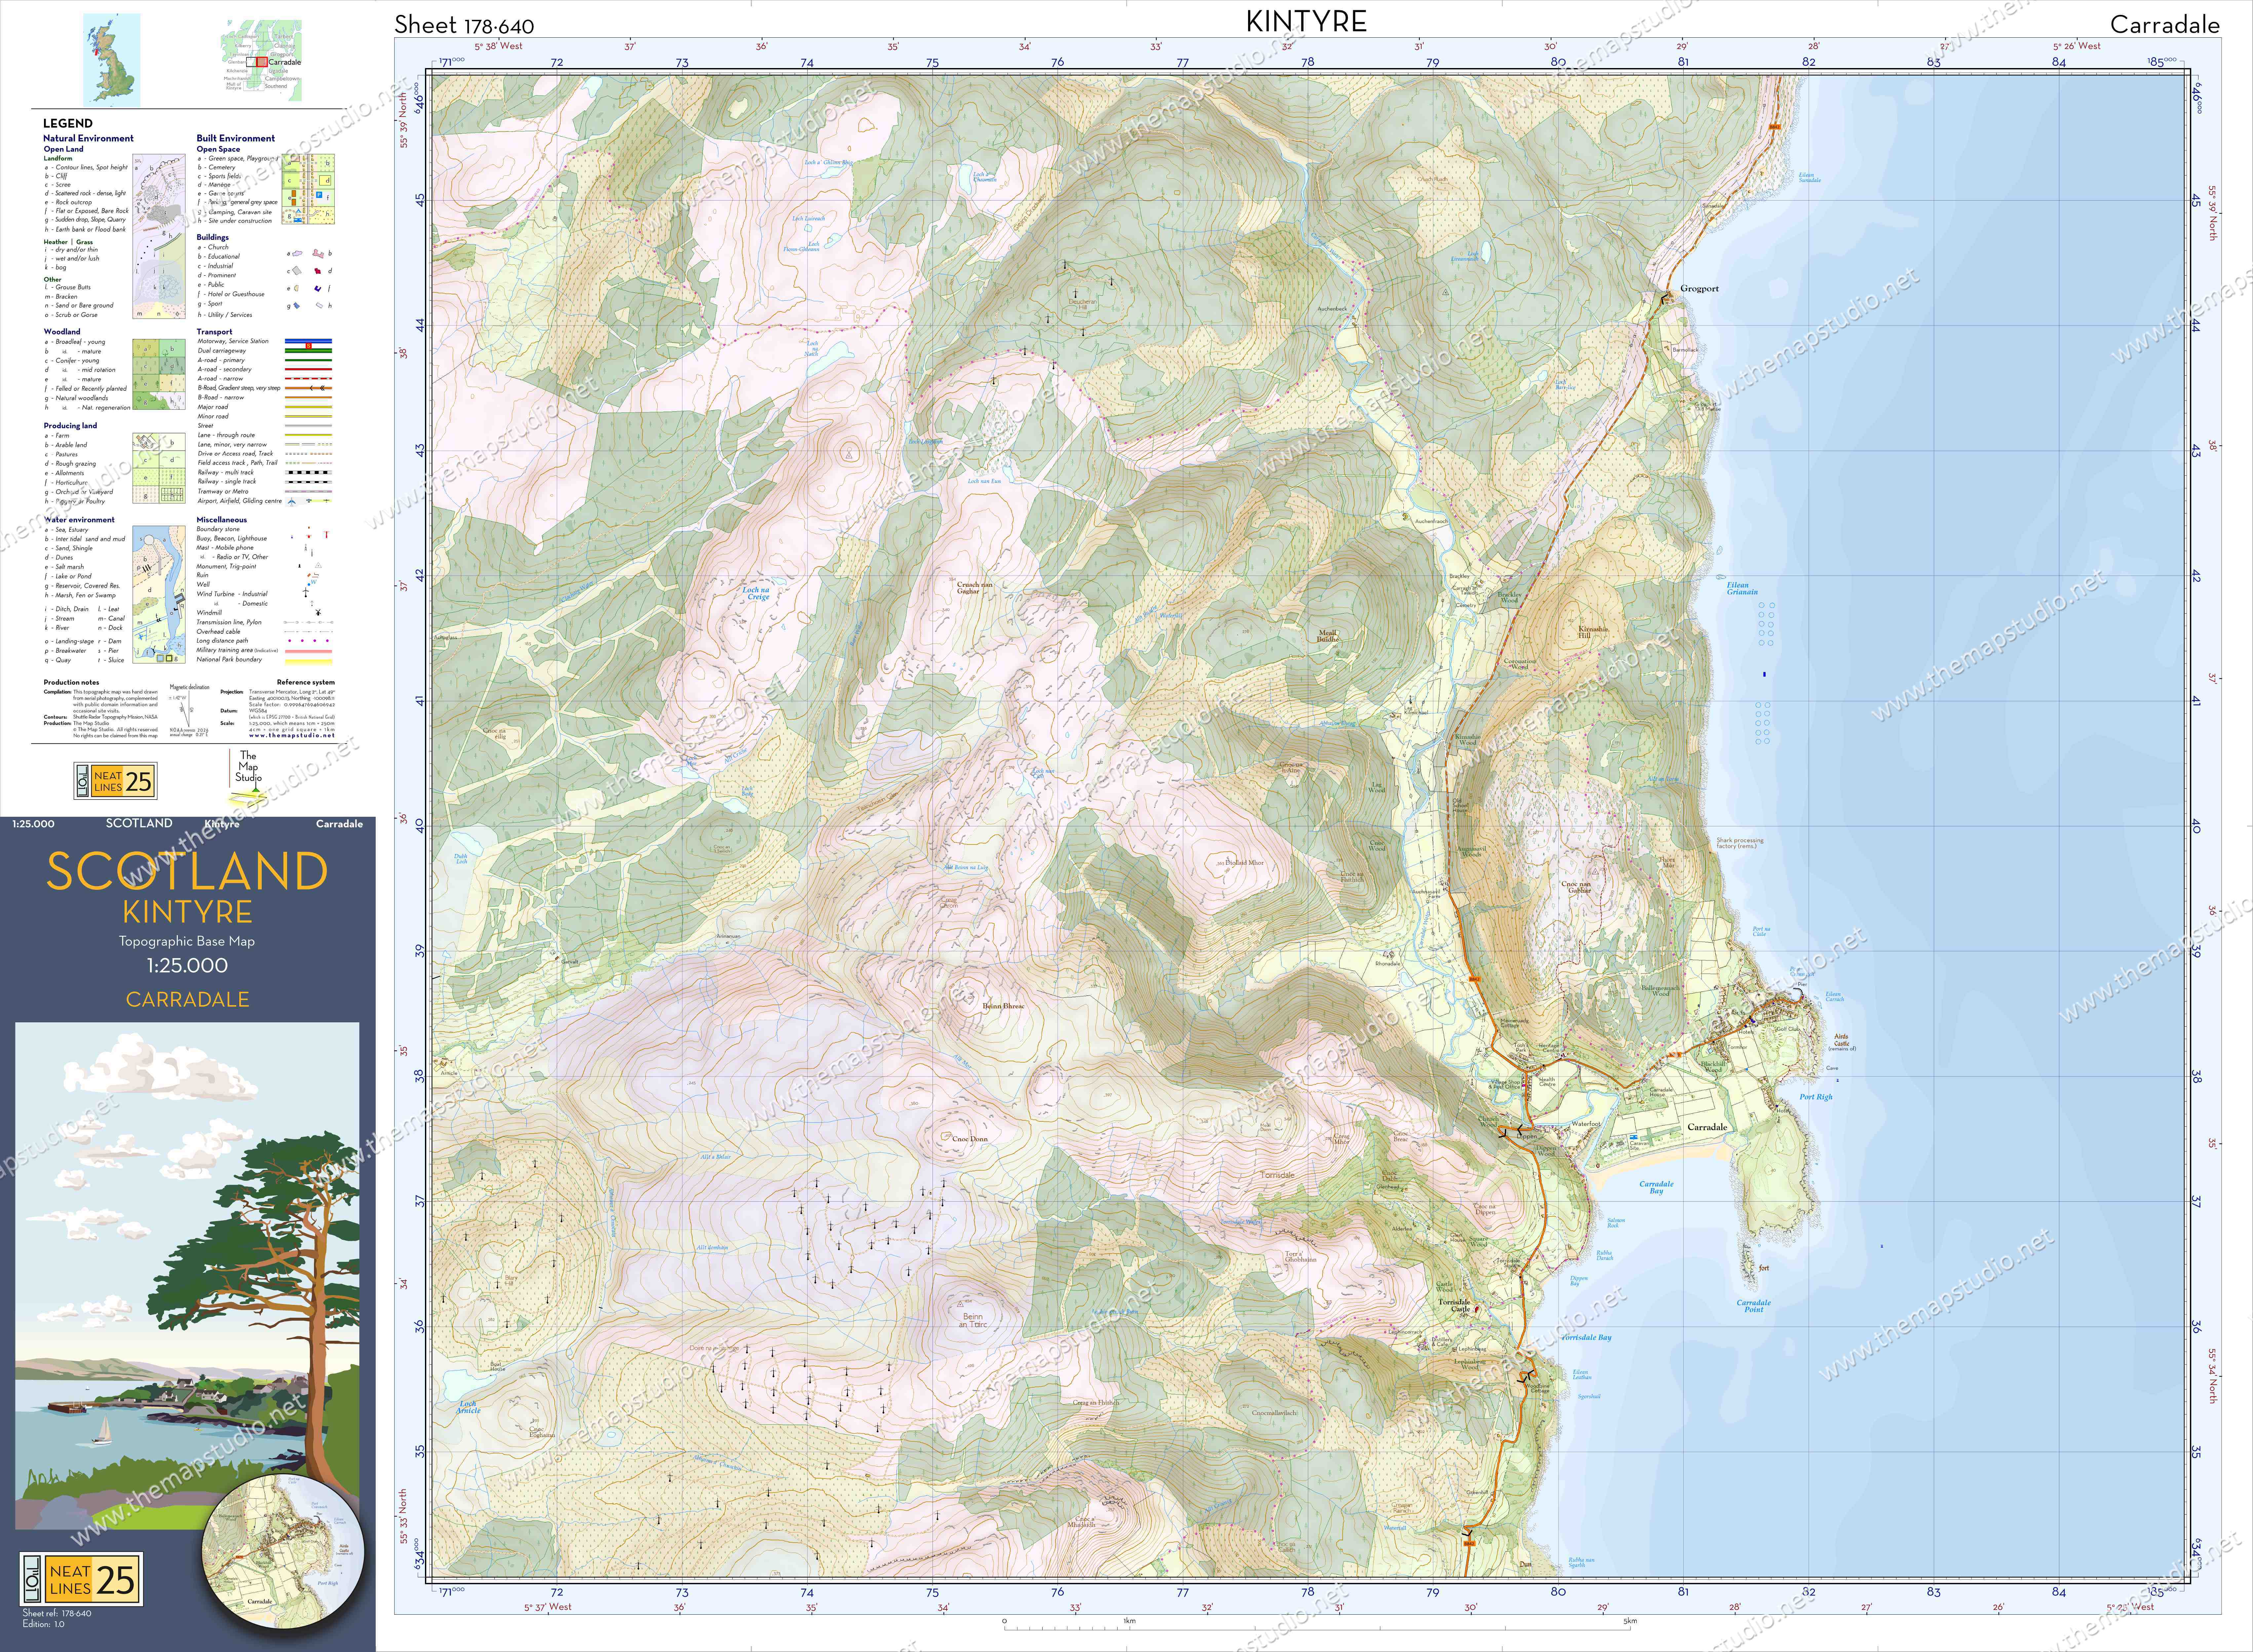Click the Shark processing factory label on the map
Screen dimensions: 2253x1652
pyautogui.click(x=1740, y=843)
